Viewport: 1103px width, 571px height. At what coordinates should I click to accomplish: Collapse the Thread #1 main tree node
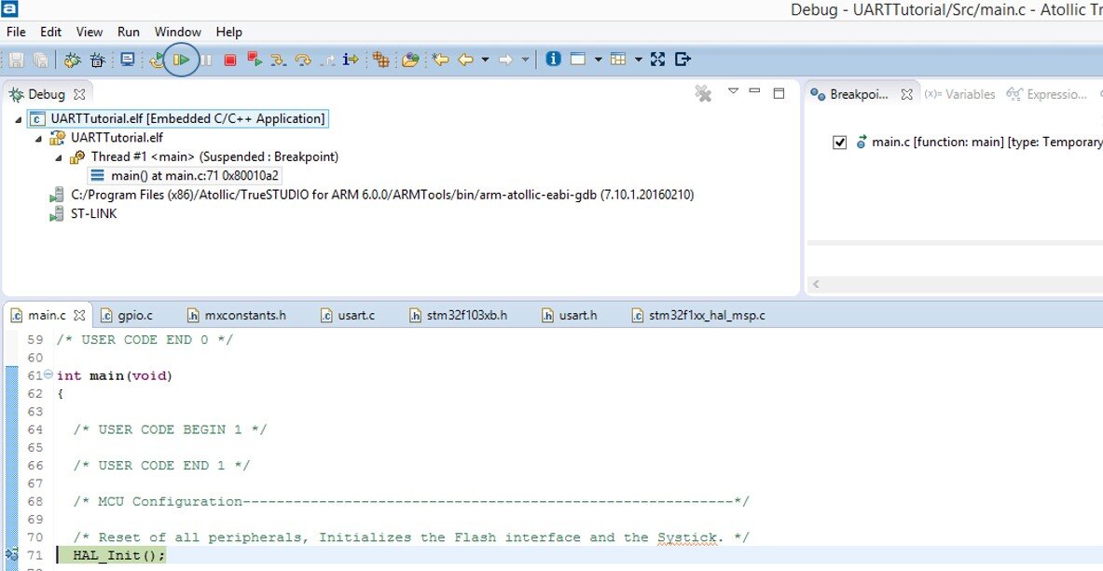tap(59, 157)
